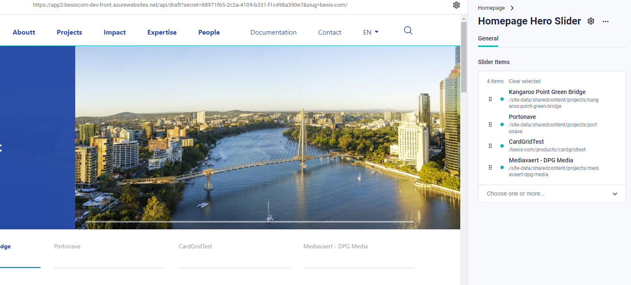The width and height of the screenshot is (631, 285).
Task: Click the search magnifier icon in navbar
Action: pos(408,31)
